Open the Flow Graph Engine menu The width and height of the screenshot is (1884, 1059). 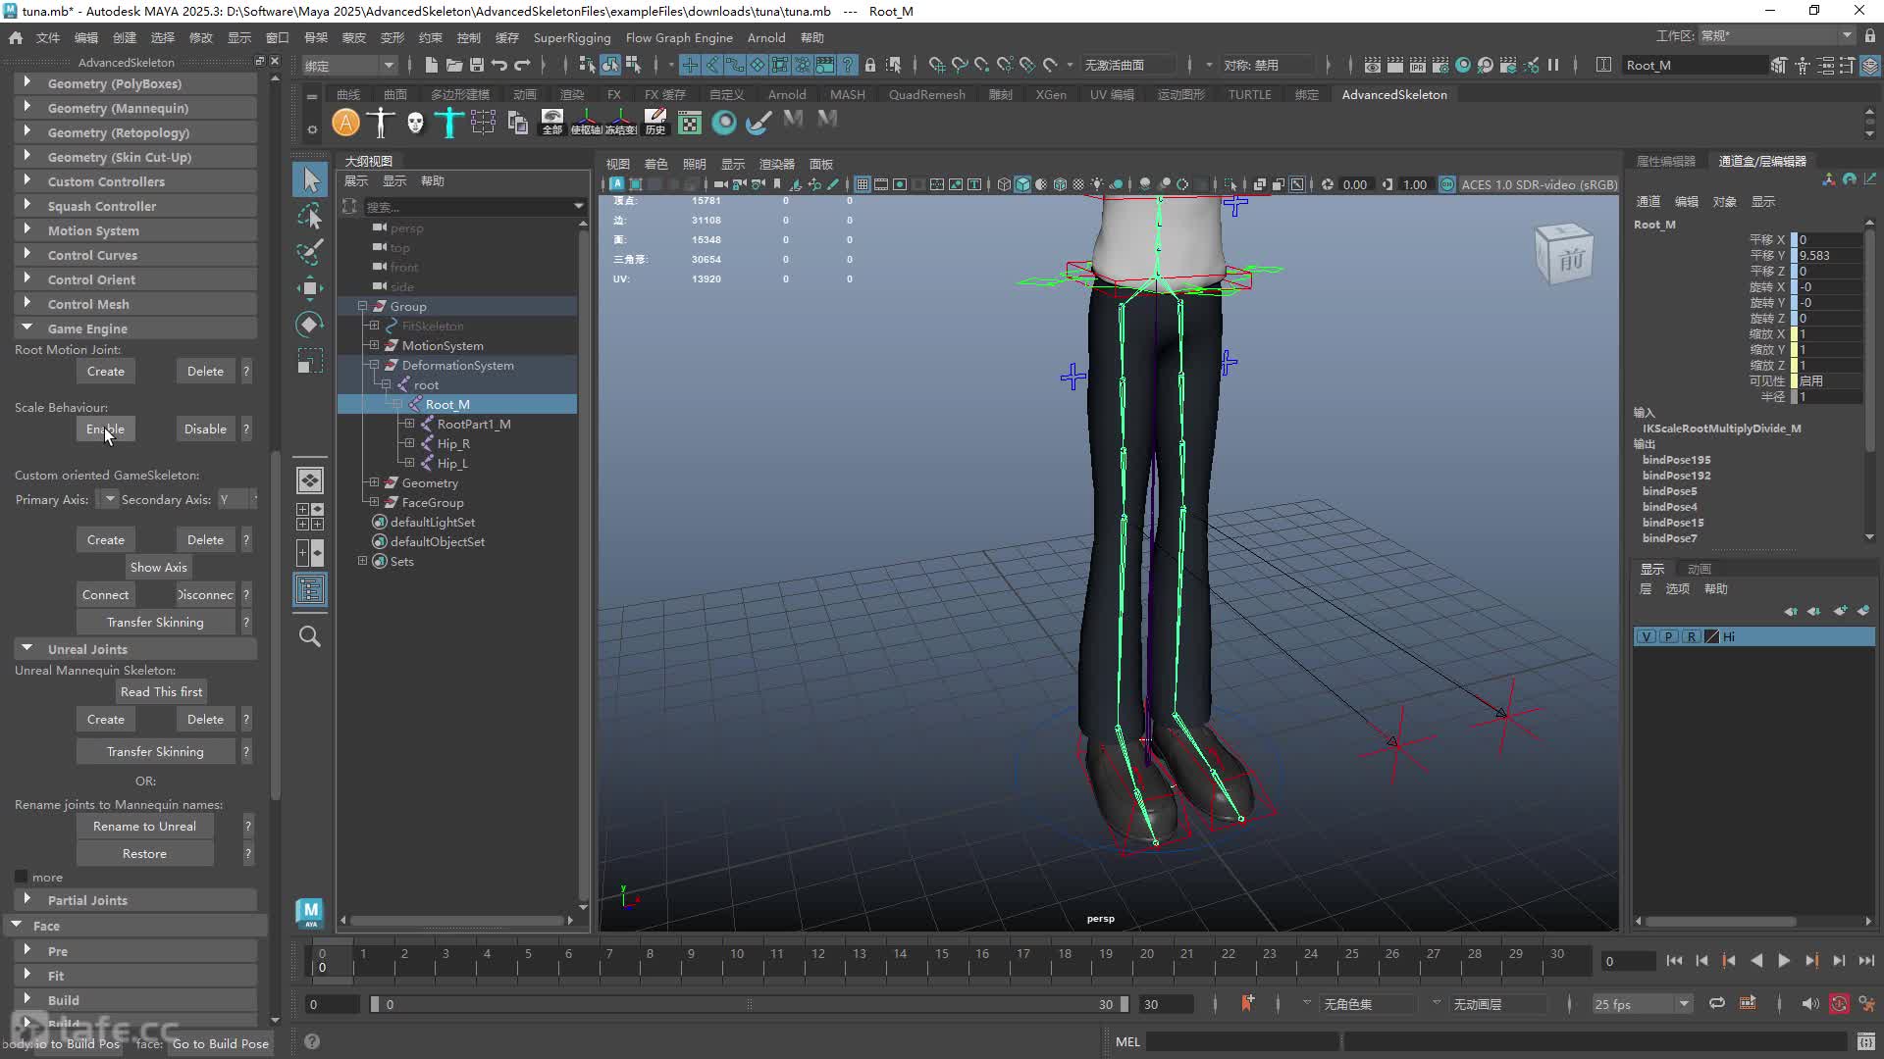679,37
